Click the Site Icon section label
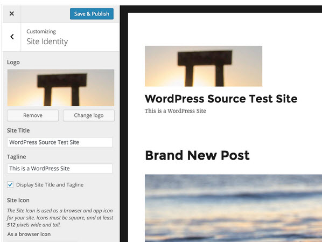Image resolution: width=322 pixels, height=242 pixels. (18, 200)
